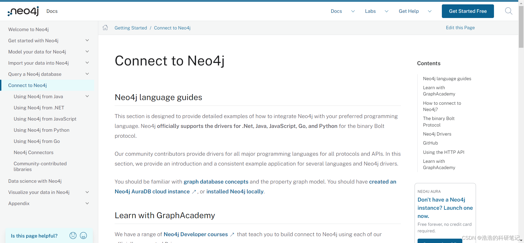The width and height of the screenshot is (524, 243).
Task: Open Getting Started breadcrumb link
Action: [131, 28]
